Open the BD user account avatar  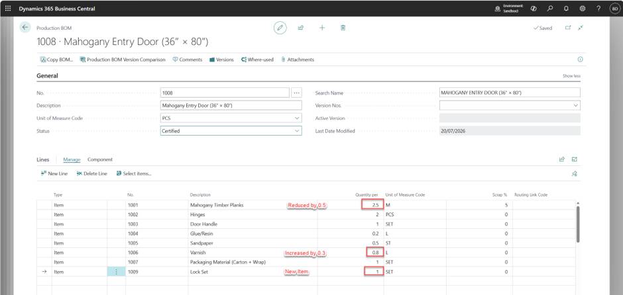point(614,9)
